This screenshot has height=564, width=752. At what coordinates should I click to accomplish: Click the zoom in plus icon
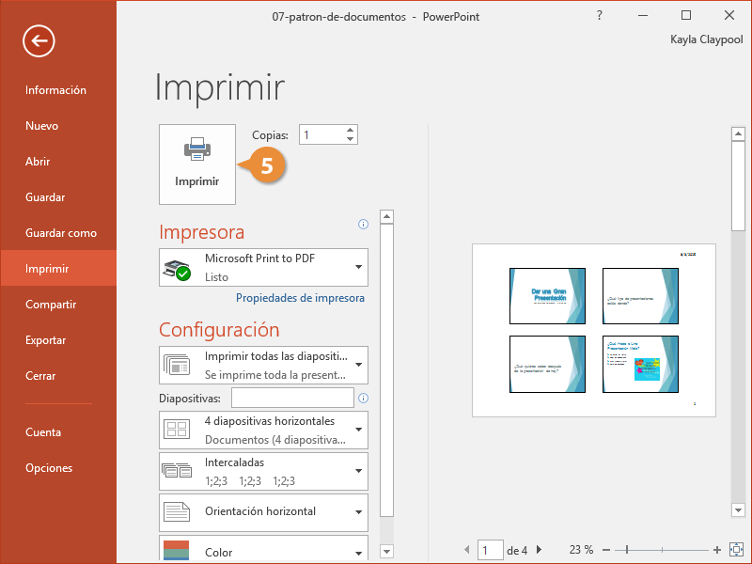pos(717,549)
